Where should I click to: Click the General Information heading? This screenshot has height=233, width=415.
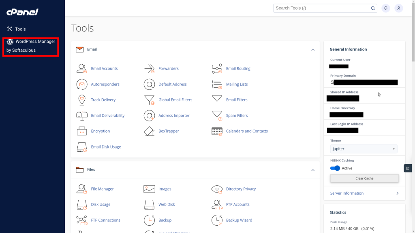[x=348, y=49]
